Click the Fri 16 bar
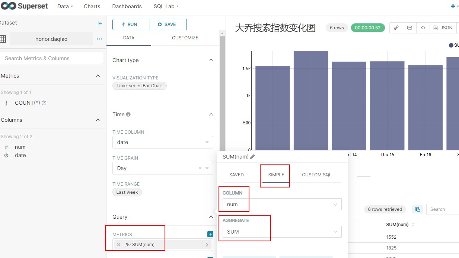 tap(425, 108)
